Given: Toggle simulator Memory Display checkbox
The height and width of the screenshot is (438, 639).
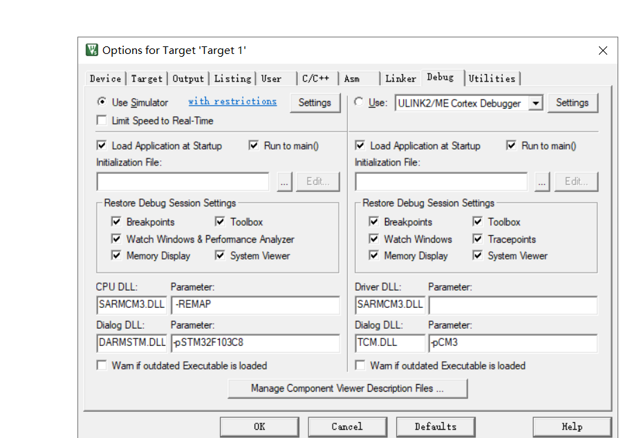Looking at the screenshot, I should tap(116, 255).
